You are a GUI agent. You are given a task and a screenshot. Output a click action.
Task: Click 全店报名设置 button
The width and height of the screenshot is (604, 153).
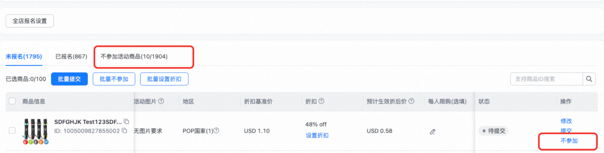(30, 21)
